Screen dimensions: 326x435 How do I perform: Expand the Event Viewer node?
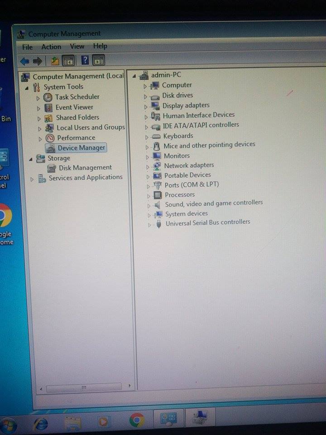(x=38, y=108)
